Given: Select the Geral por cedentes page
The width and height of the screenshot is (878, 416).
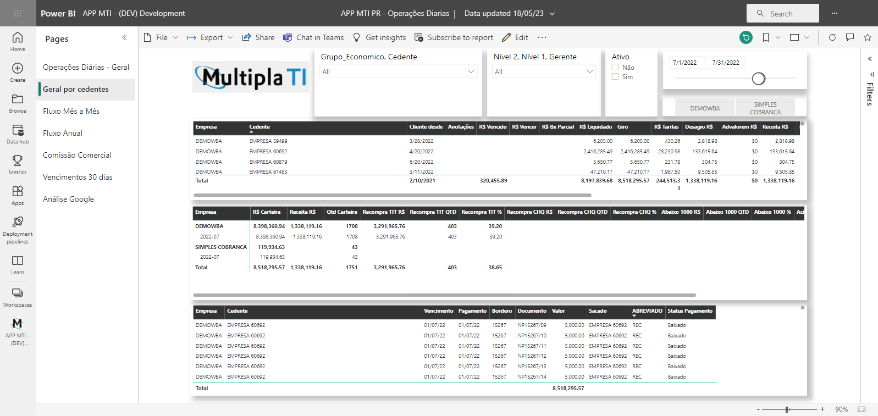Looking at the screenshot, I should pos(86,89).
